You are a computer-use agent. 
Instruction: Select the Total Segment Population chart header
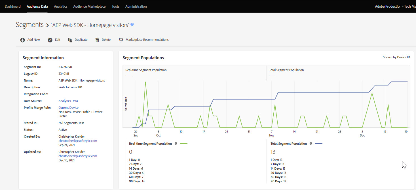coord(286,70)
